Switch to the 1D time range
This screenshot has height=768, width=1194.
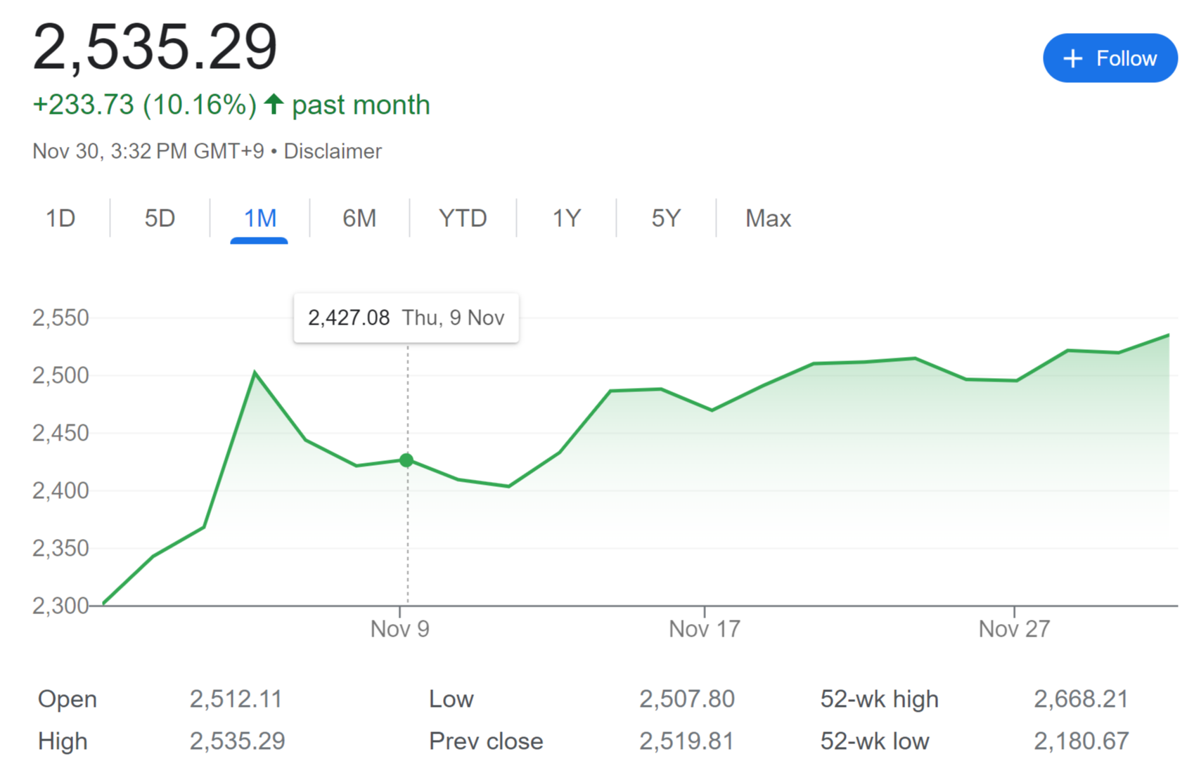(x=60, y=219)
